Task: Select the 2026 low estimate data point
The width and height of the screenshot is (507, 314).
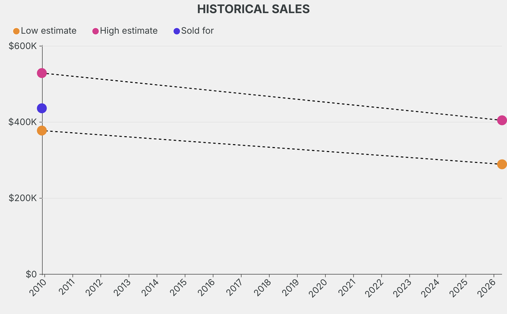Action: click(x=502, y=164)
